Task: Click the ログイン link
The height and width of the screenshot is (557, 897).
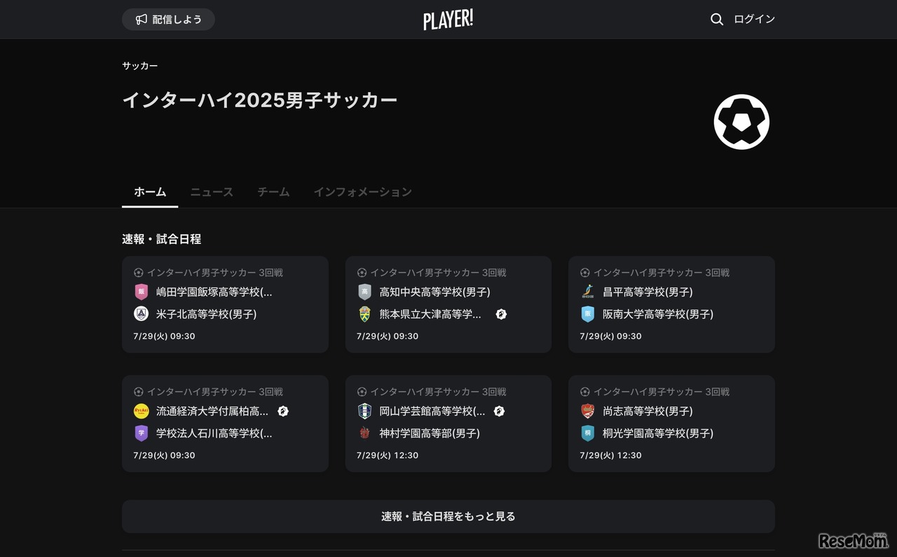Action: click(x=754, y=19)
